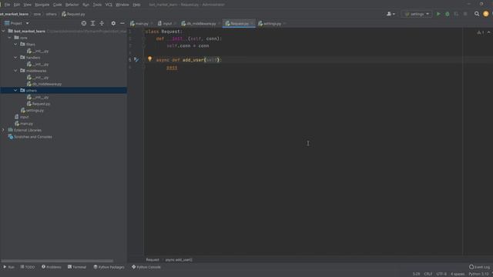This screenshot has height=277, width=493.
Task: Open the Code menu
Action: [x=58, y=5]
